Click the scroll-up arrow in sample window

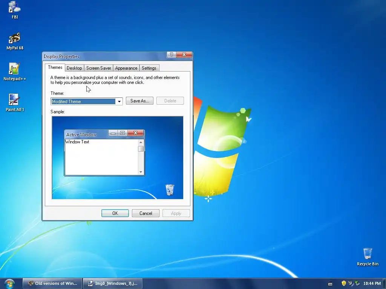point(141,142)
